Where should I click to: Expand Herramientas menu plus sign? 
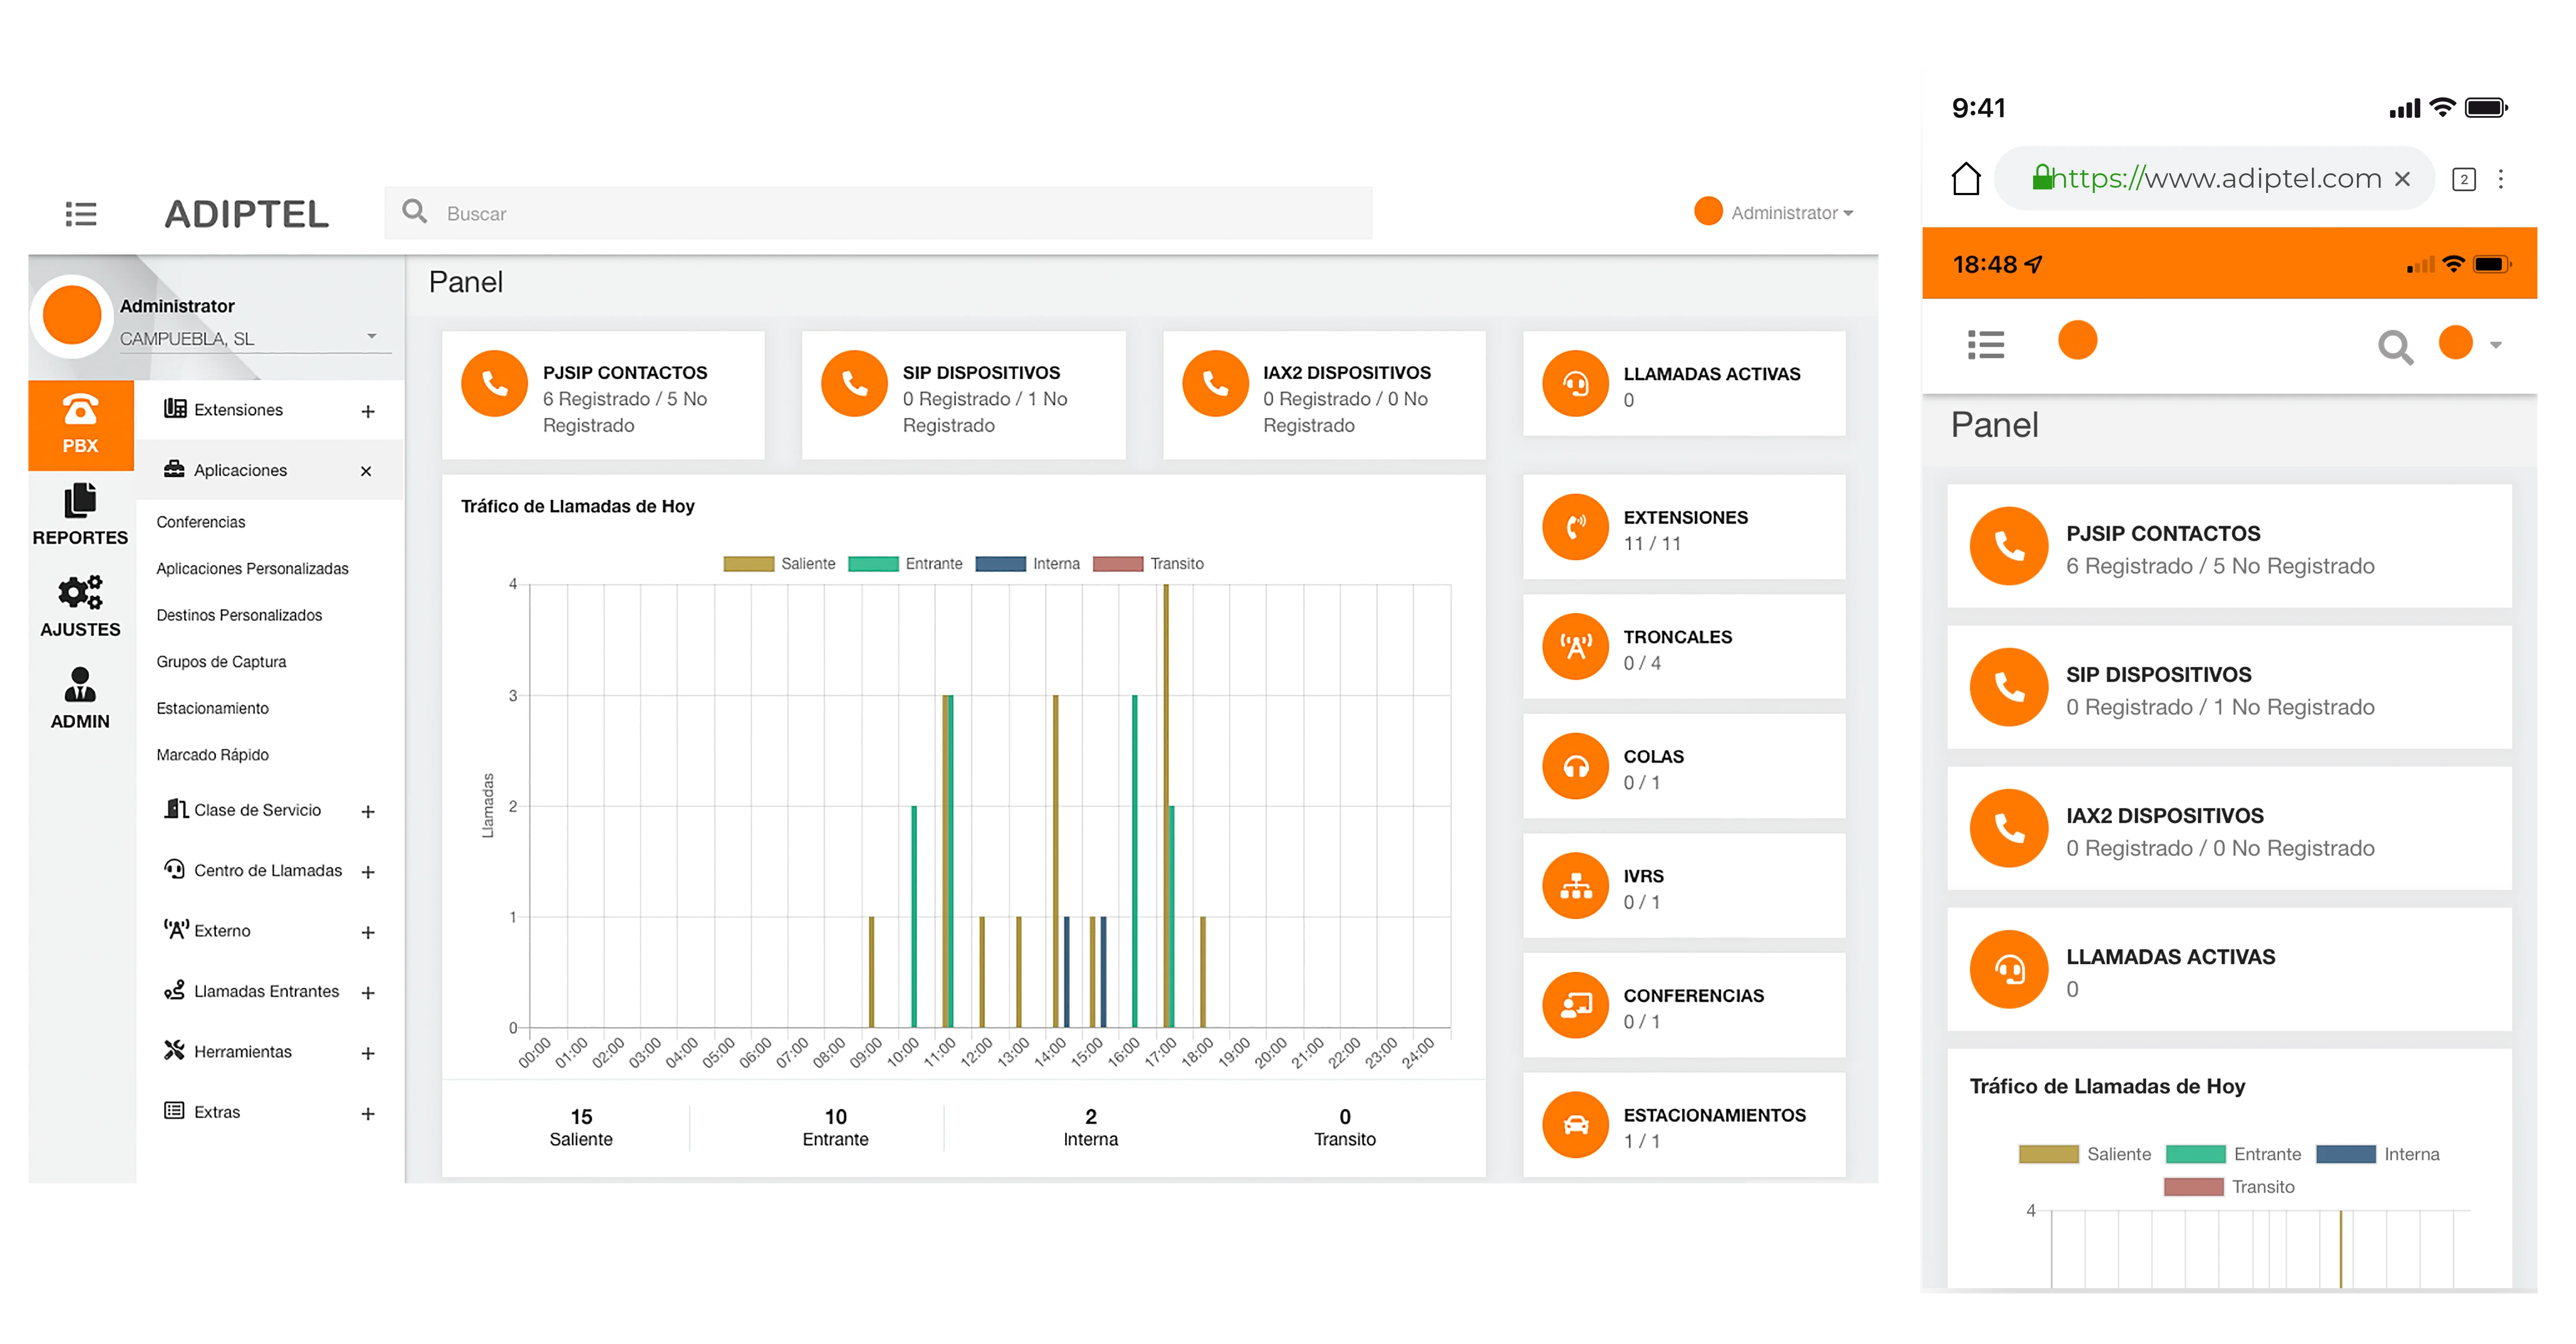tap(368, 1053)
